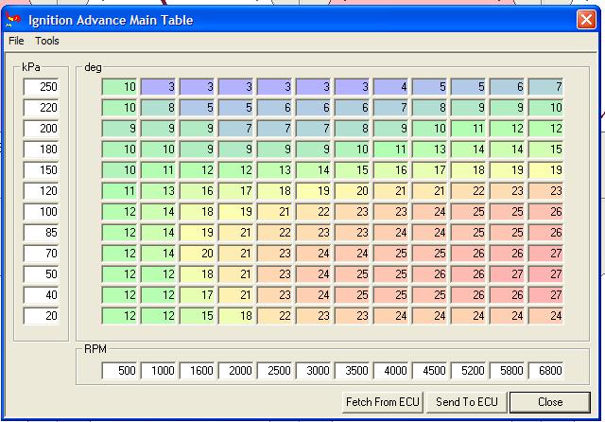This screenshot has height=422, width=605.
Task: Select the deg cell at 100 kPa, 3000 RPM
Action: (x=313, y=212)
